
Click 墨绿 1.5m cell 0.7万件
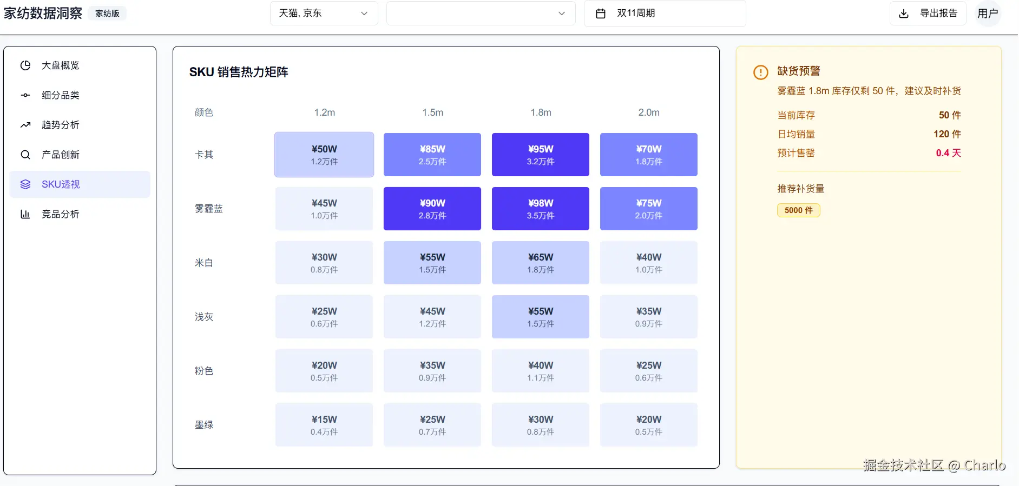432,425
